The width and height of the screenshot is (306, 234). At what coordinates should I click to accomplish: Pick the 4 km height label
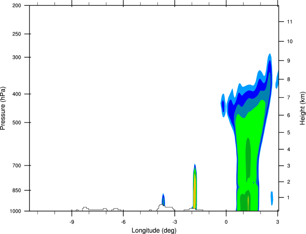click(289, 149)
